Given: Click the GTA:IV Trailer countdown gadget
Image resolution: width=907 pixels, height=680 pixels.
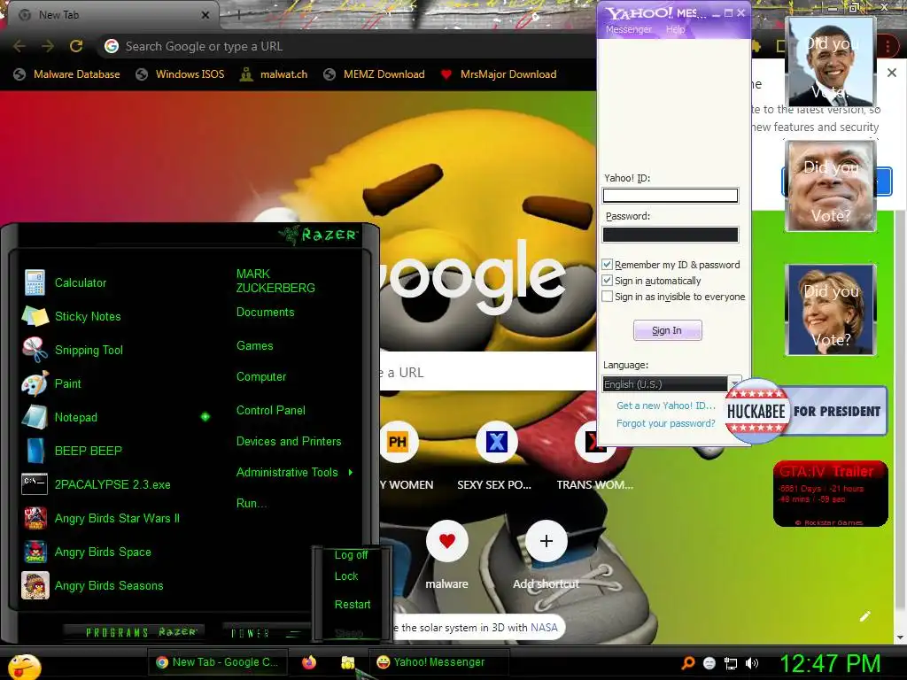Looking at the screenshot, I should pos(830,493).
